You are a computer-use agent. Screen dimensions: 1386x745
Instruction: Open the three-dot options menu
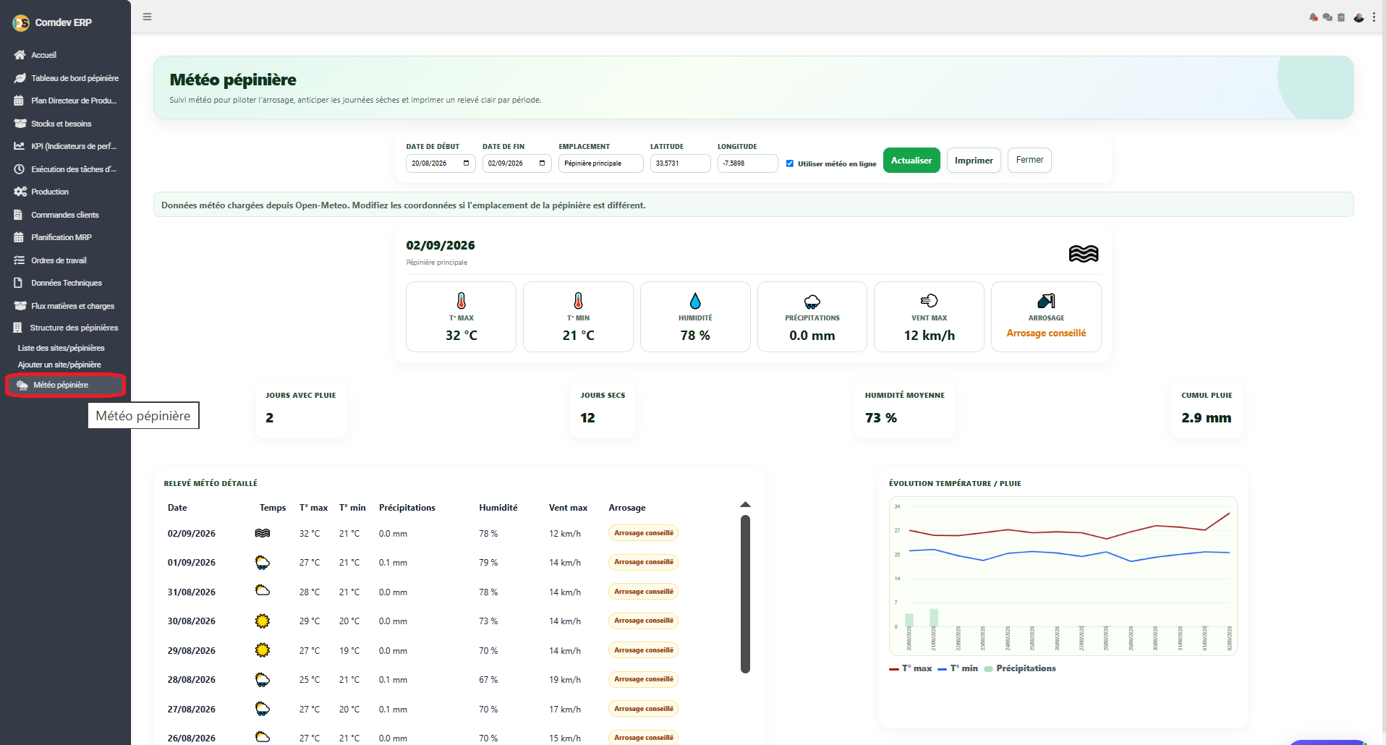click(x=1374, y=17)
